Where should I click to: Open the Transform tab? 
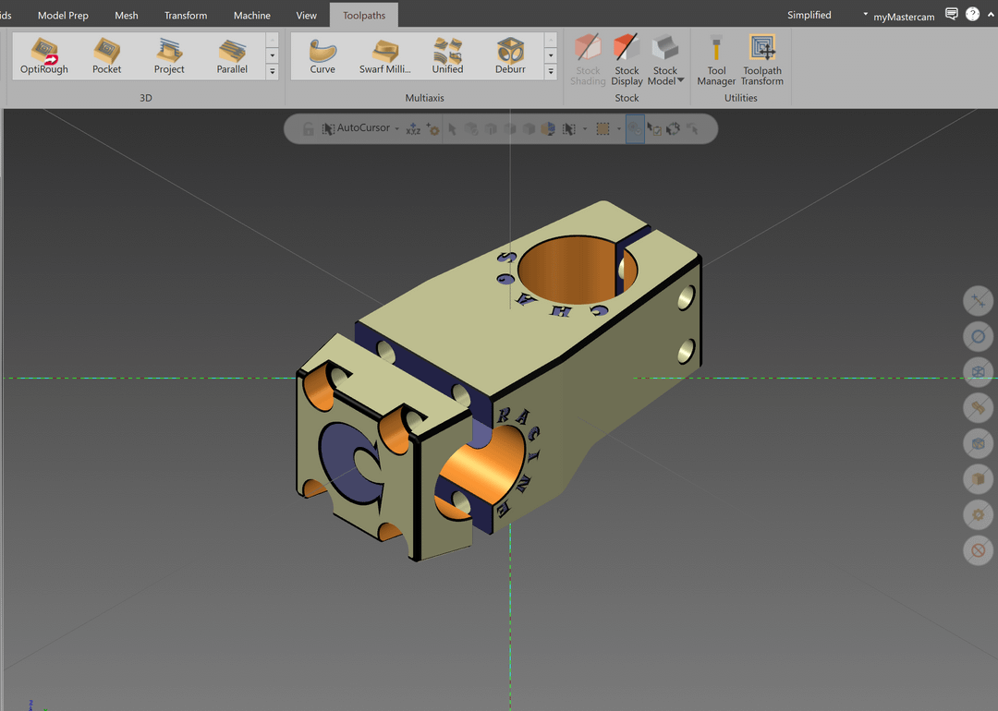[x=185, y=16]
